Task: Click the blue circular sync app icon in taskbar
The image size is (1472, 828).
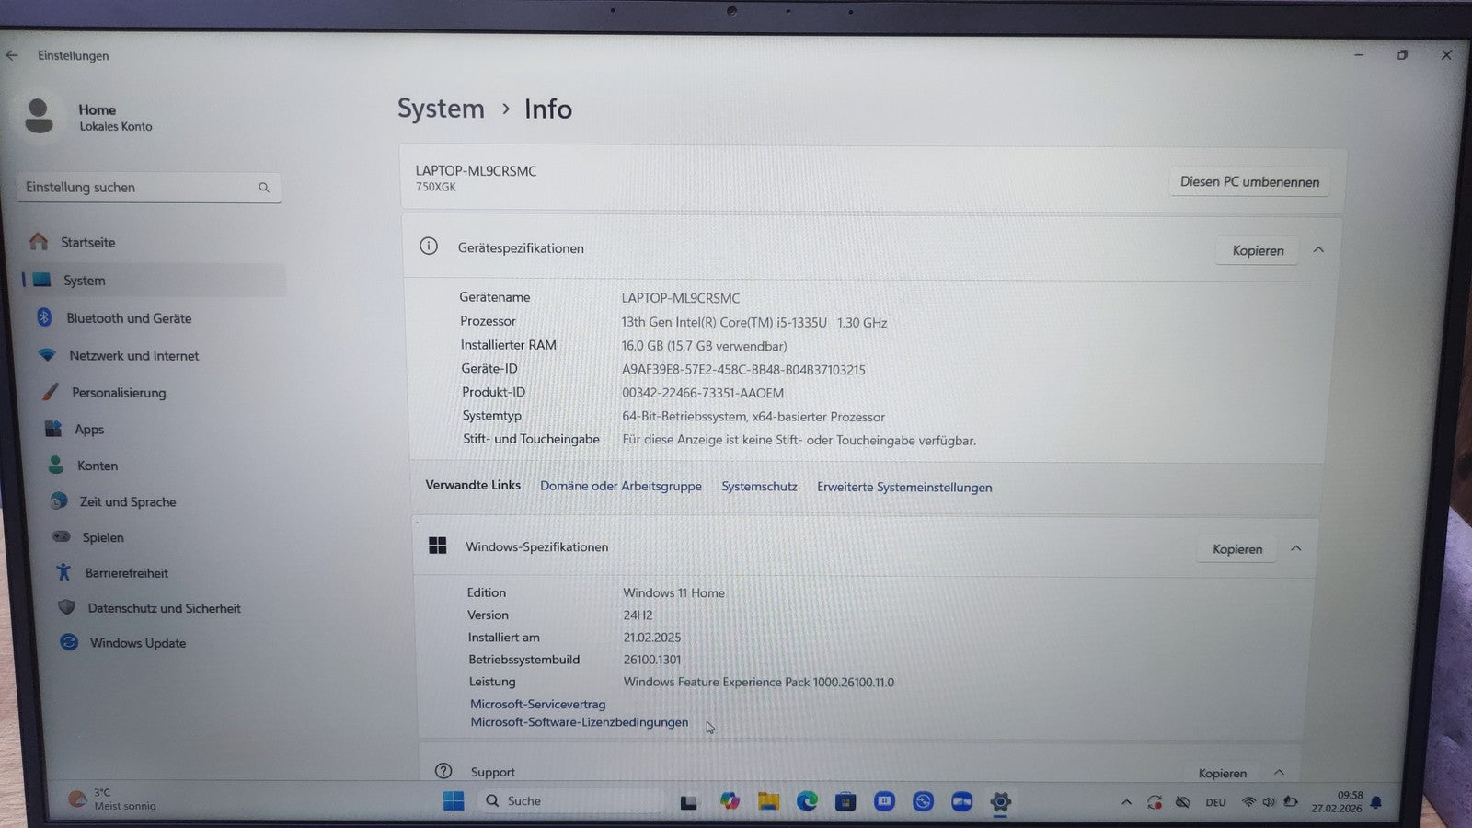Action: click(923, 802)
